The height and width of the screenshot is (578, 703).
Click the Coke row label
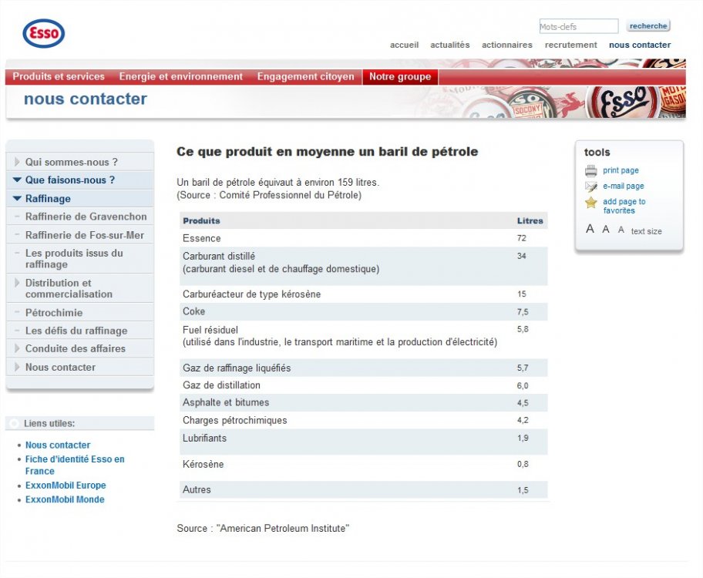click(193, 311)
